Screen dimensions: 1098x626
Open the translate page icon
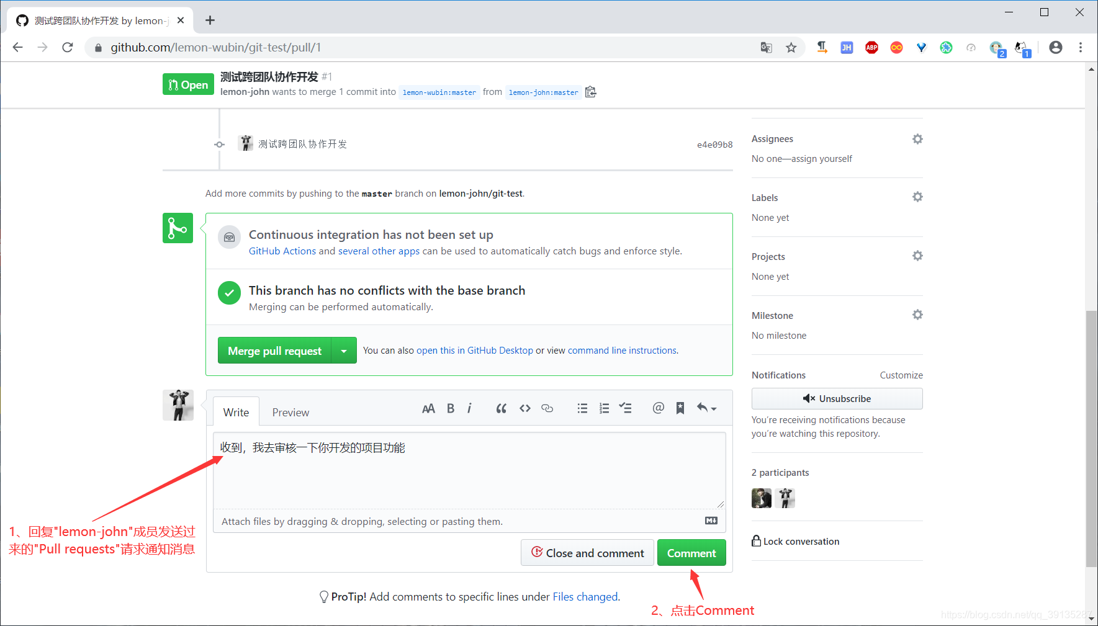tap(766, 47)
